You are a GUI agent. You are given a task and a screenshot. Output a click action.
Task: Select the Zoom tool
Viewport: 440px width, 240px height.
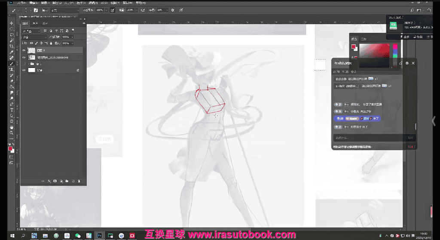tap(12, 133)
